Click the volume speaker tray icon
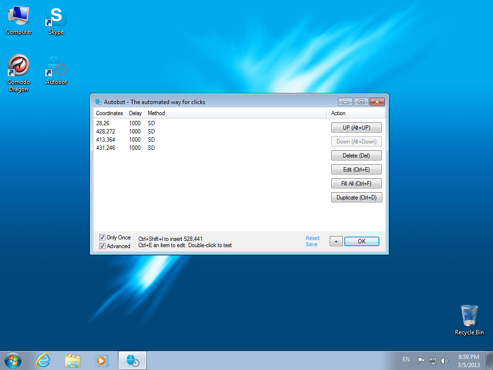 pos(444,360)
